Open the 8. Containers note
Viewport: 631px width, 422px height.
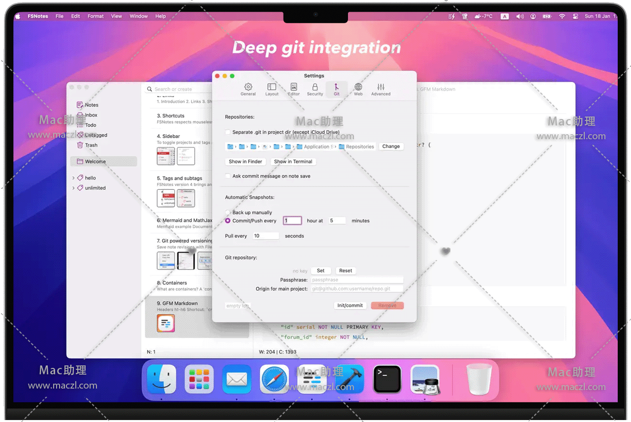pyautogui.click(x=179, y=286)
